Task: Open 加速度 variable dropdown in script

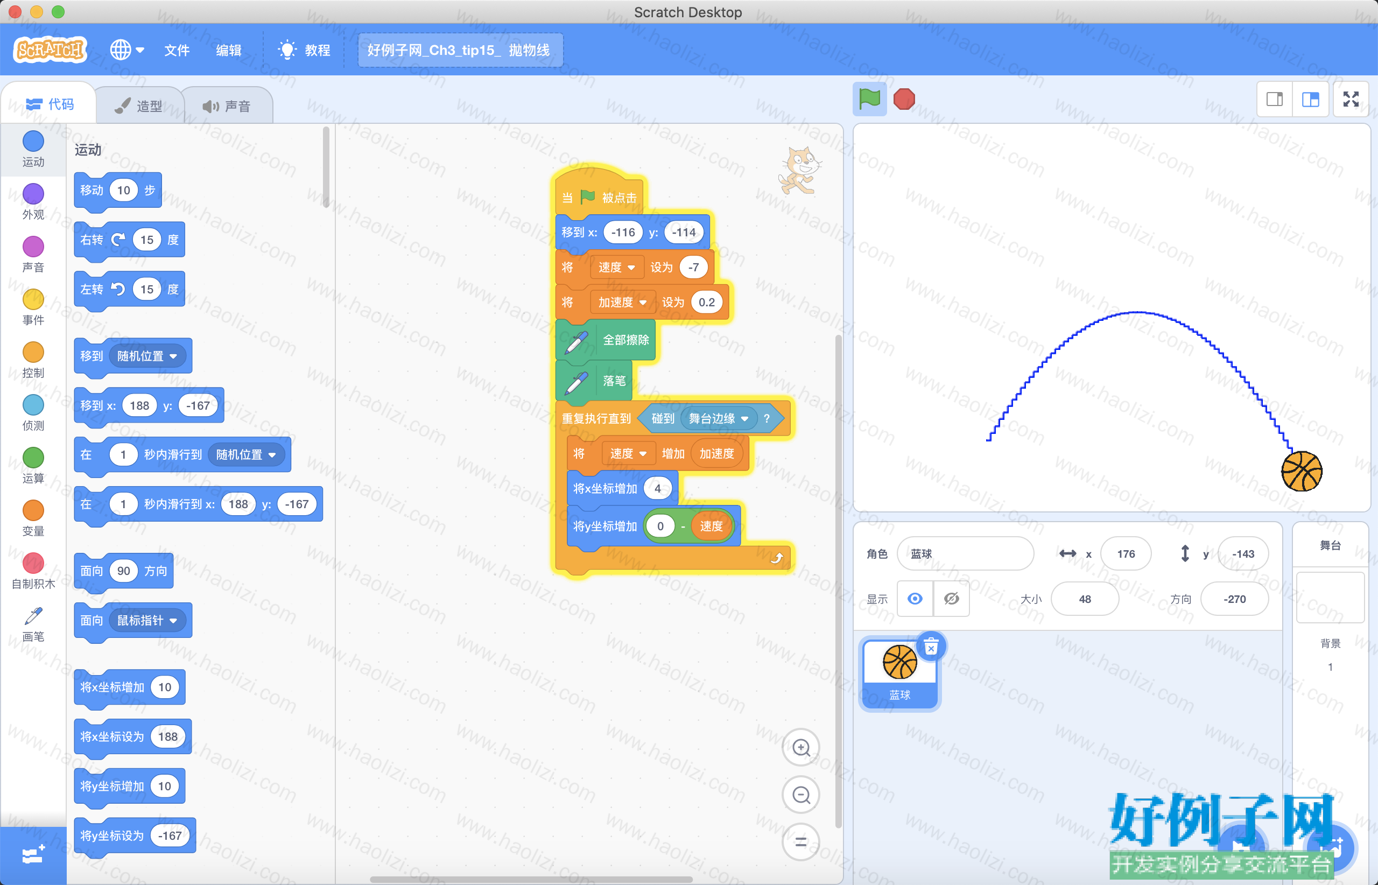Action: click(x=622, y=303)
